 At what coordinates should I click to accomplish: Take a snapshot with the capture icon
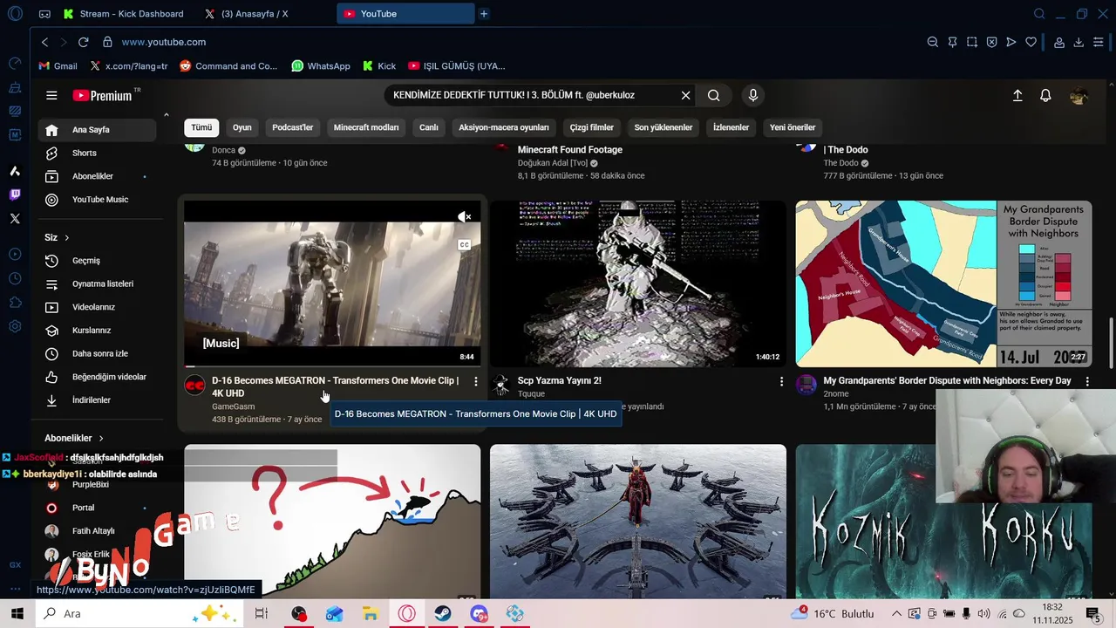972,42
